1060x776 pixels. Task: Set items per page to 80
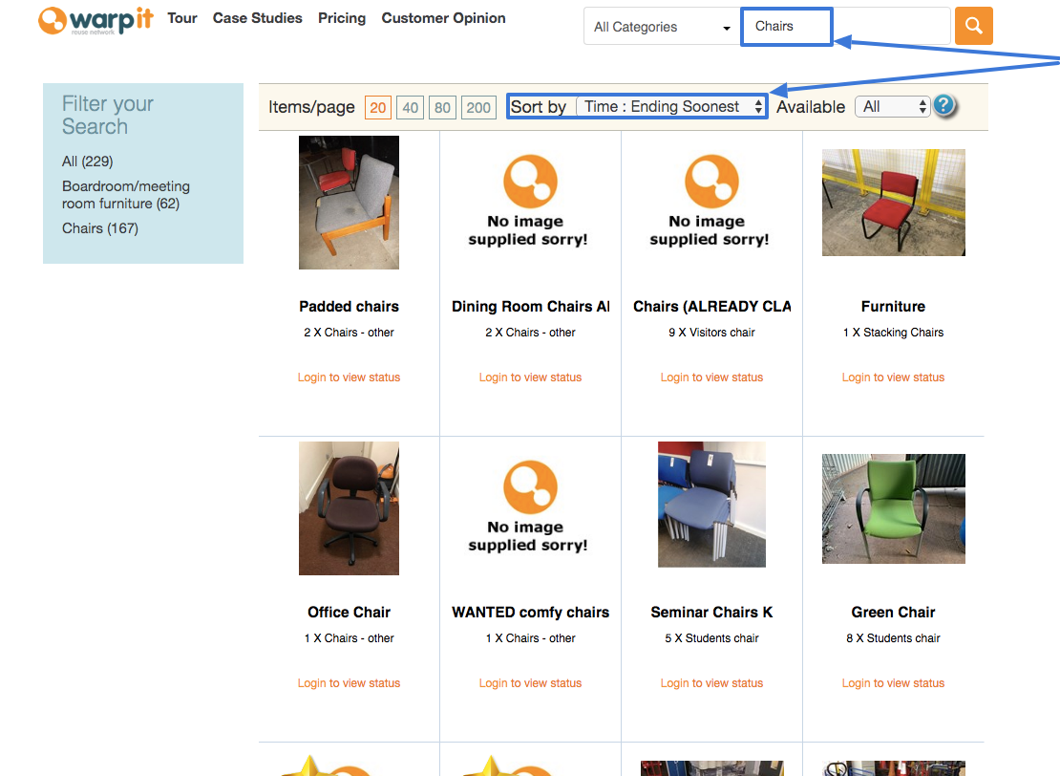point(442,108)
